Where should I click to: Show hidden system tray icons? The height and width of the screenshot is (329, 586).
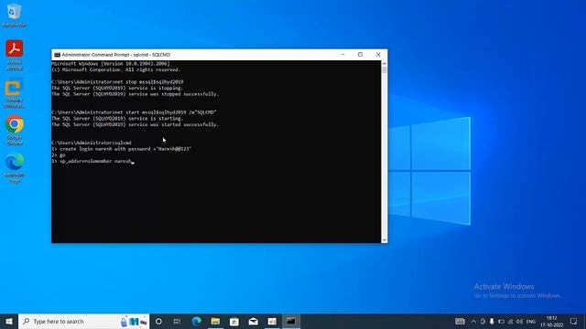tap(473, 321)
